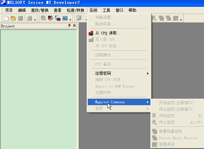Expand the dropdown arrow after print icon
The height and width of the screenshot is (149, 204).
35,19
